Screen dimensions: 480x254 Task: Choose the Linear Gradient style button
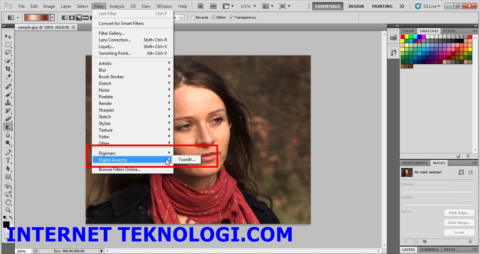[x=64, y=18]
